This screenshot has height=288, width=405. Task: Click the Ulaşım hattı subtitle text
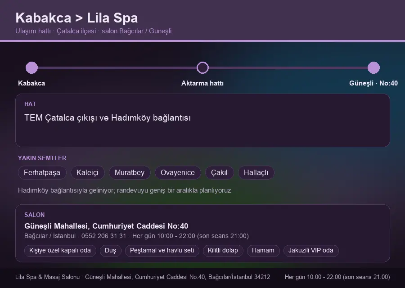(94, 31)
